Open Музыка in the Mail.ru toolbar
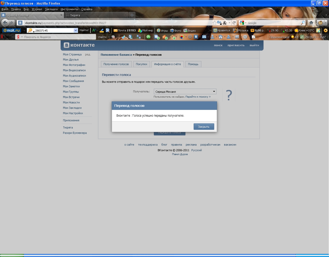This screenshot has height=257, width=329. tap(240, 30)
